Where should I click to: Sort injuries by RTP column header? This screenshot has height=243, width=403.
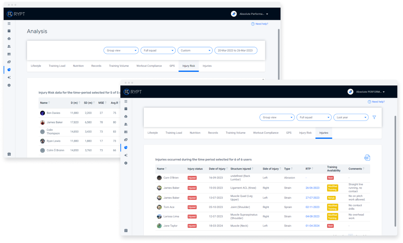pyautogui.click(x=309, y=169)
